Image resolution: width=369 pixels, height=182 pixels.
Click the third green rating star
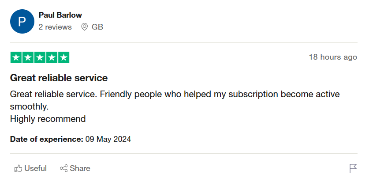40,57
